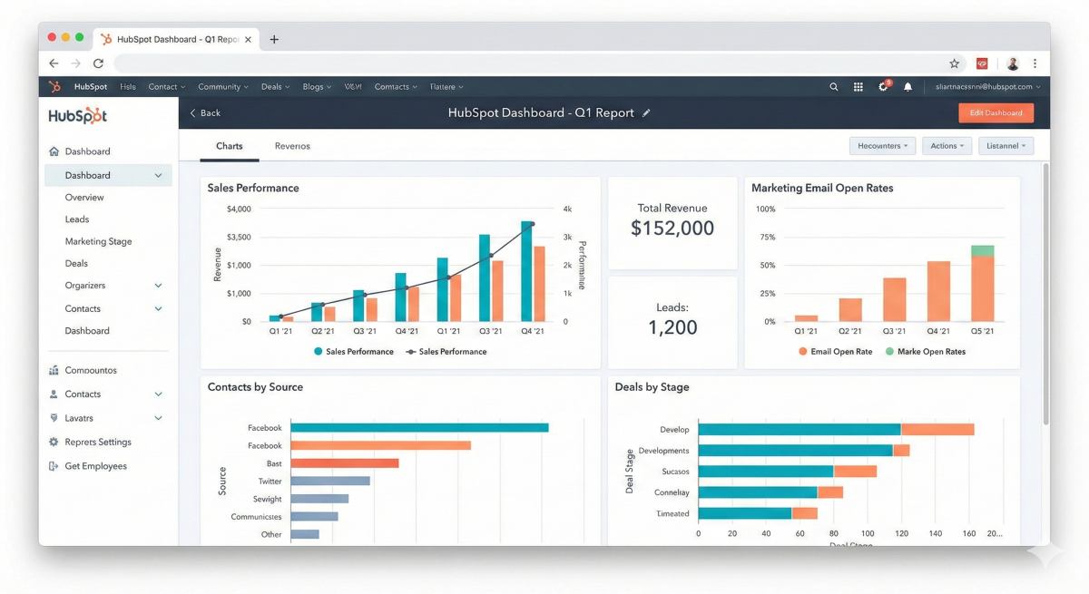Open the Listannel dropdown
Viewport: 1089px width, 594px height.
click(1006, 145)
